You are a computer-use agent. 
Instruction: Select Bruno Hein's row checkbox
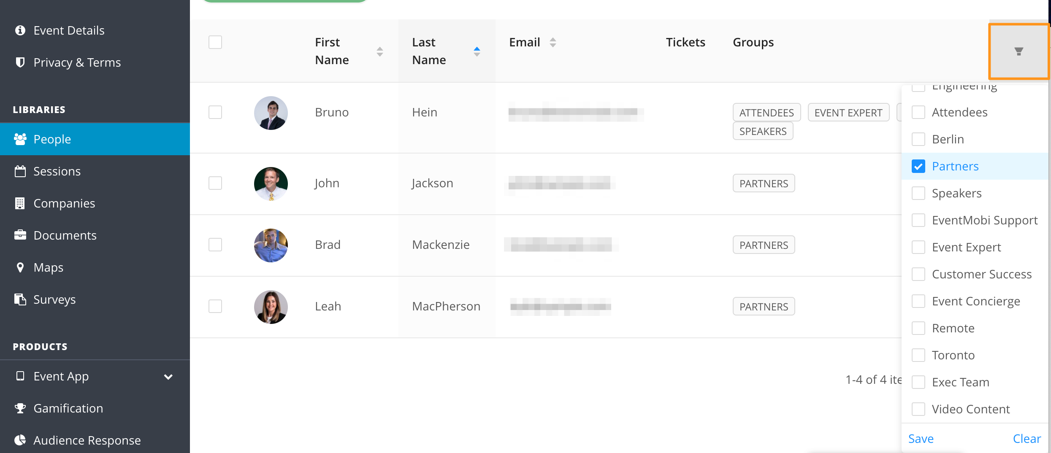(x=215, y=112)
